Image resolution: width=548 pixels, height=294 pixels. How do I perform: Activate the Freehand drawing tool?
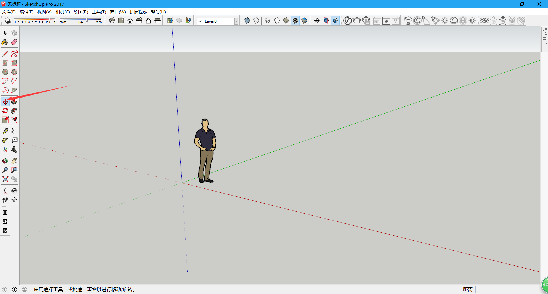[x=14, y=54]
